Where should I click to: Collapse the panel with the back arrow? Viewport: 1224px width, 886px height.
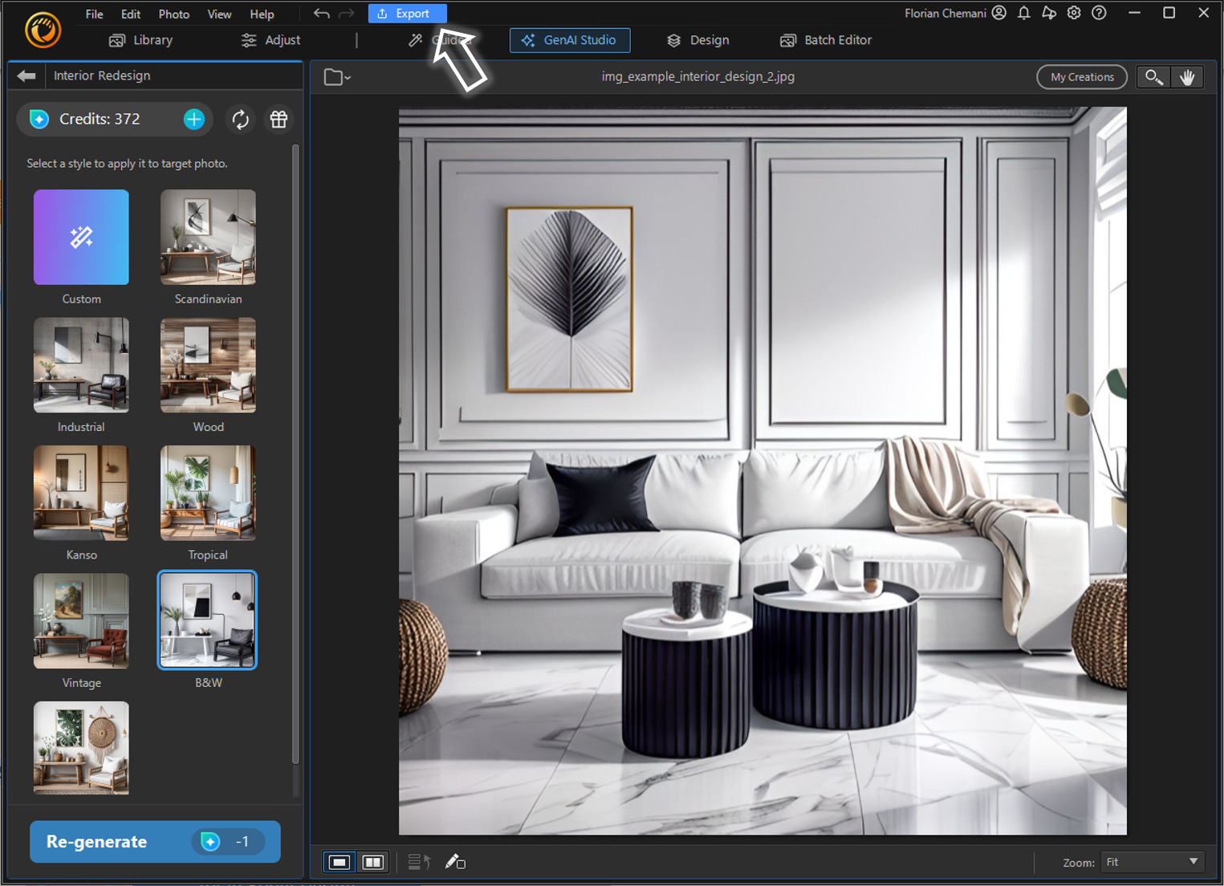click(26, 75)
